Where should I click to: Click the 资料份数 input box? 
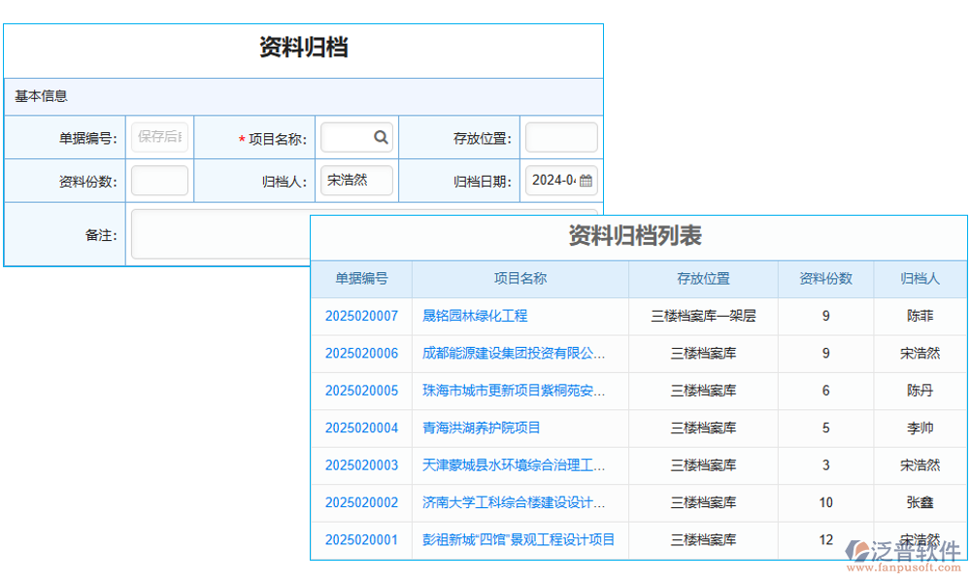click(159, 180)
